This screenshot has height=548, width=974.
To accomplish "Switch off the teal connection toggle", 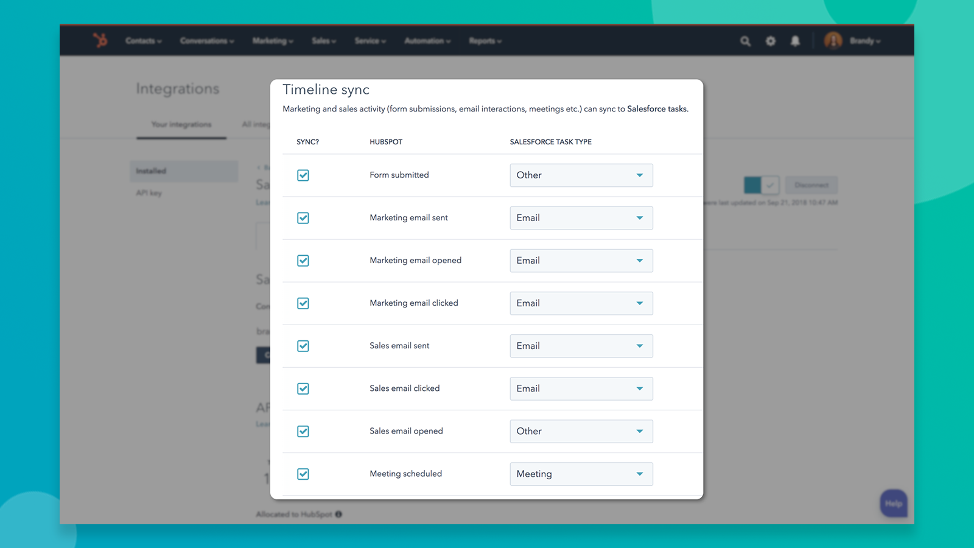I will 752,185.
